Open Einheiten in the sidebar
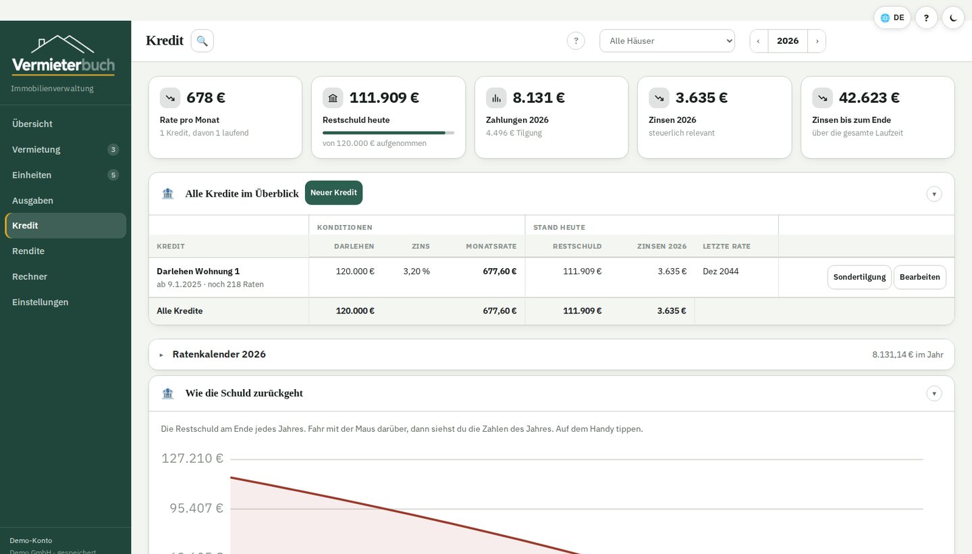The image size is (972, 554). 65,175
